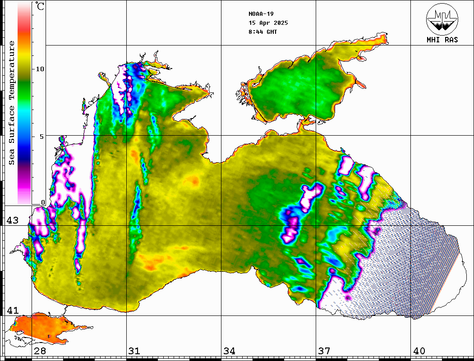474x361 pixels.
Task: Click the 'NOAA-19' satellite label
Action: (261, 14)
